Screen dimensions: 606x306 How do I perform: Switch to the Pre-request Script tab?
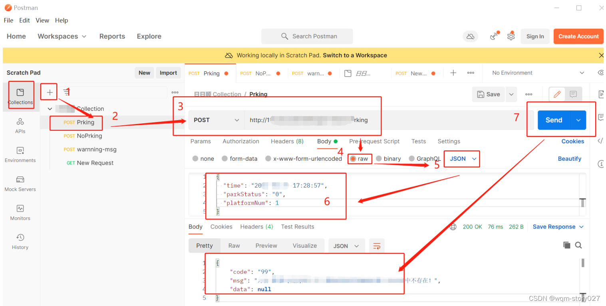point(374,141)
